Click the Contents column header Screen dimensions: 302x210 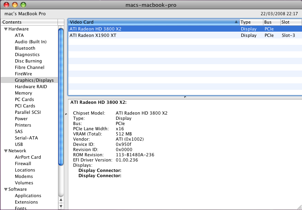point(29,22)
